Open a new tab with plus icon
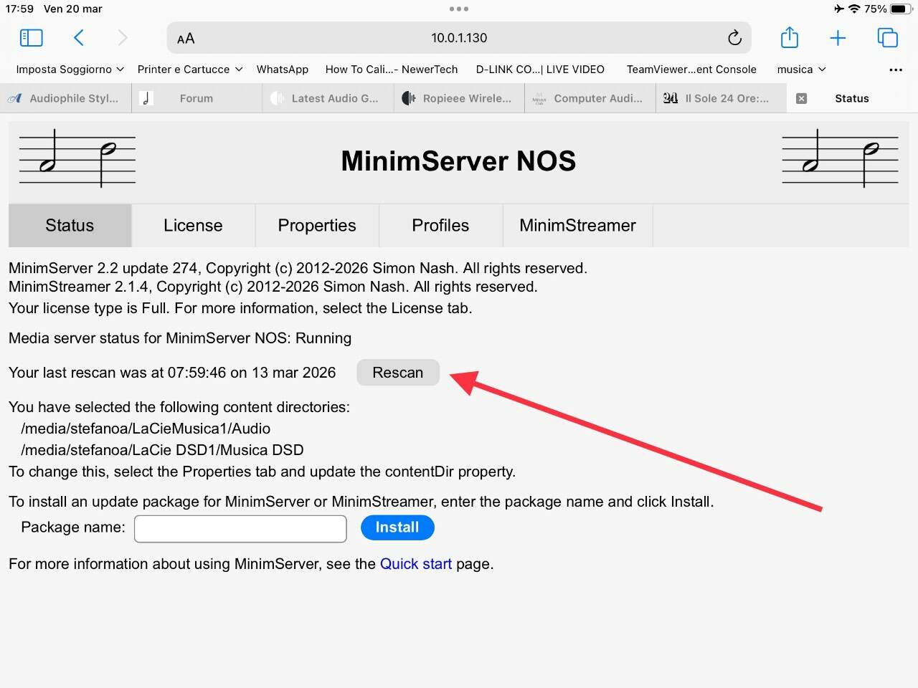 point(838,38)
